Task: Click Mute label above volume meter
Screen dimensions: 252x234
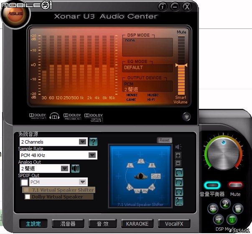Action: [181, 32]
